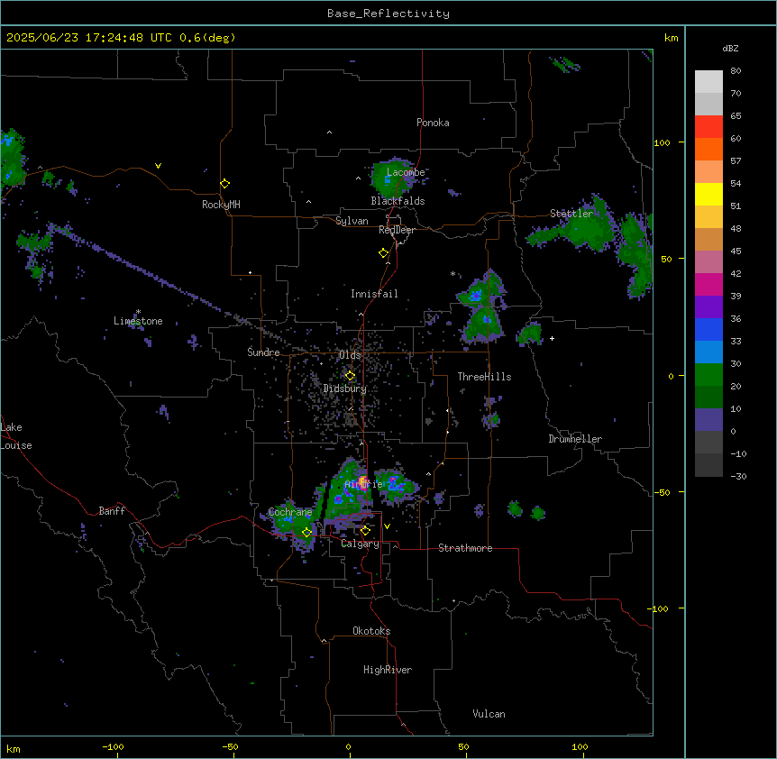The height and width of the screenshot is (759, 777).
Task: Click the 80 value at legend top
Action: click(736, 71)
